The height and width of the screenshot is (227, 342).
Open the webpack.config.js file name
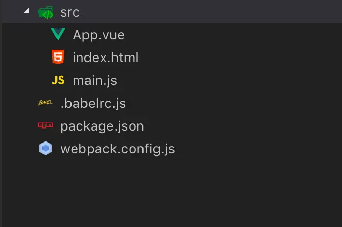pos(118,149)
